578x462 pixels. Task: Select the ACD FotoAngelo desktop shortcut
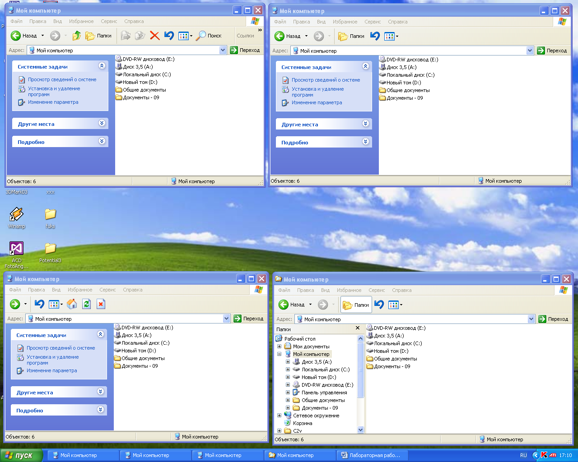click(x=17, y=255)
